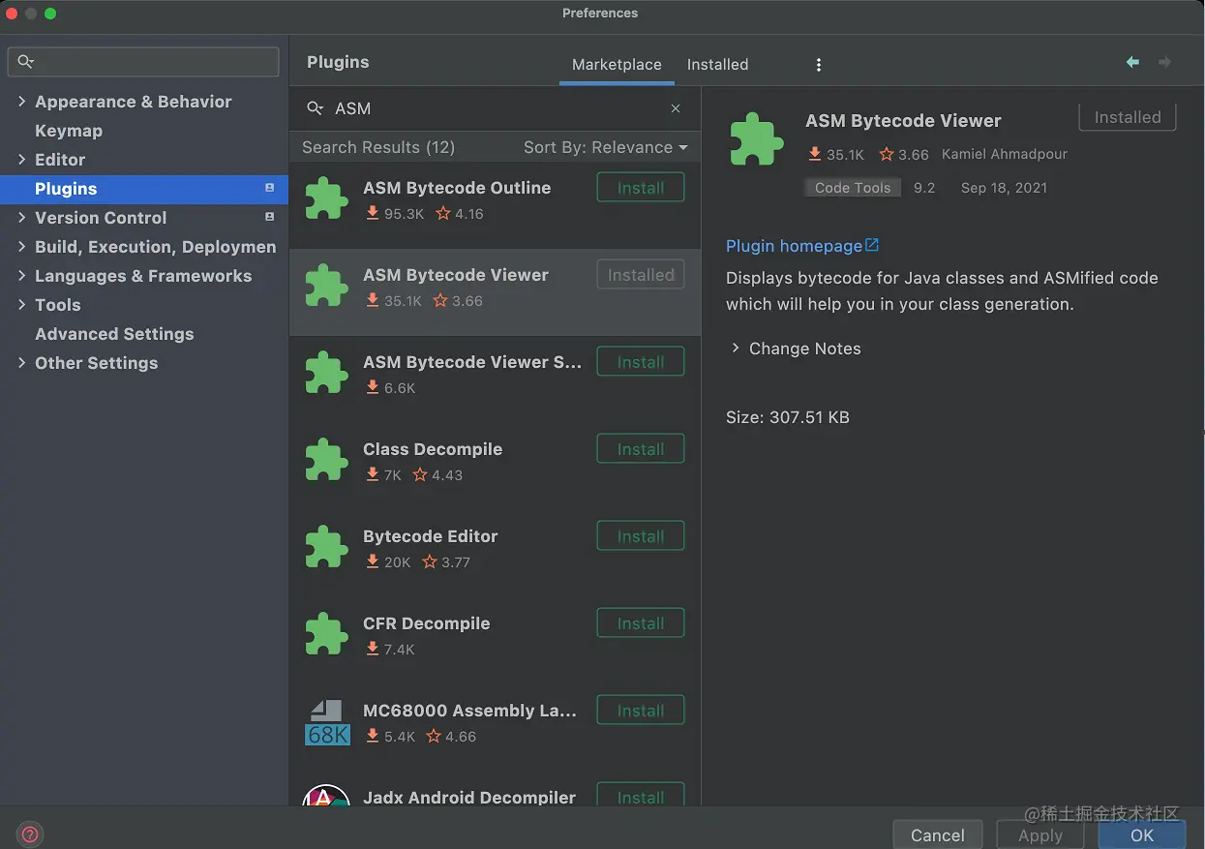Select the Marketplace tab

pos(617,65)
